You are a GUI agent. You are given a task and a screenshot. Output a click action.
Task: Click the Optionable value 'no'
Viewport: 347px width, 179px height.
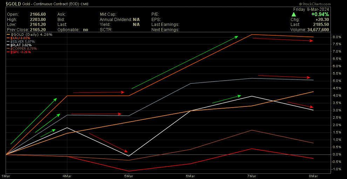point(86,30)
